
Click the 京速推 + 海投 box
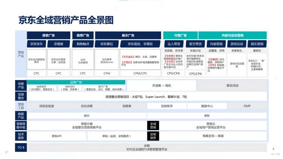[x=161, y=85]
